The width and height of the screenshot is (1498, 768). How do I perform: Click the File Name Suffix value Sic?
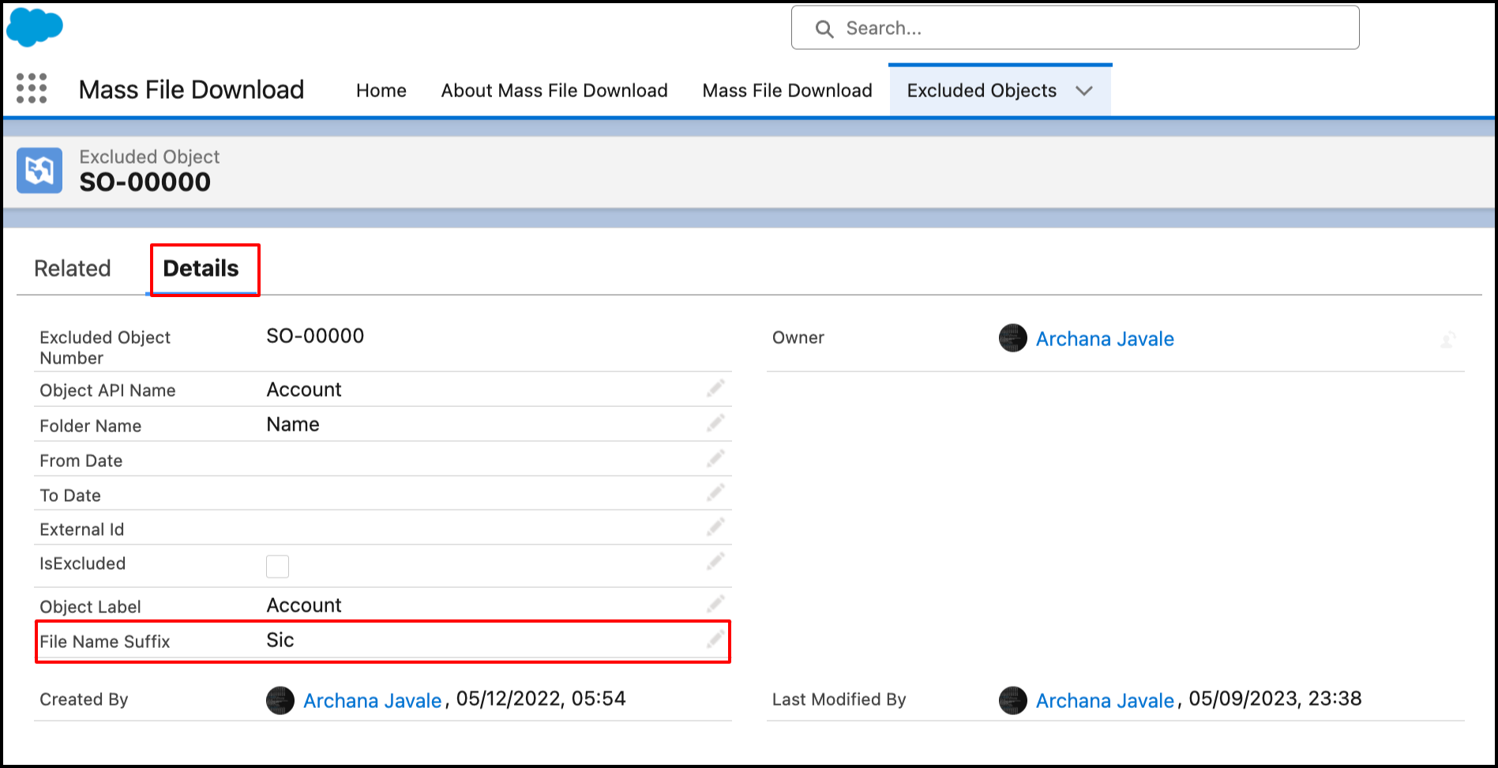[280, 640]
